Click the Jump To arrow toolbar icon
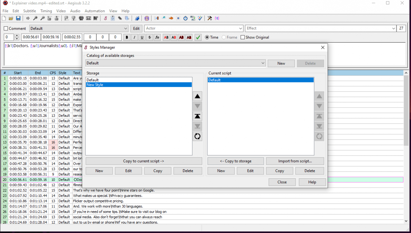This screenshot has height=233, width=411. (x=28, y=18)
